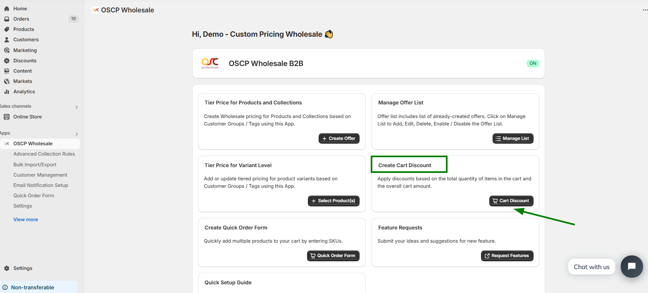648x293 pixels.
Task: Click the Analytics bar chart icon
Action: 7,92
